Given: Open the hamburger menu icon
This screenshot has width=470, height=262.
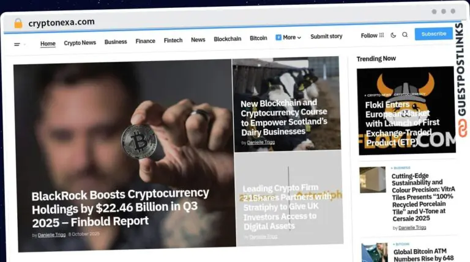Looking at the screenshot, I should click(x=17, y=44).
